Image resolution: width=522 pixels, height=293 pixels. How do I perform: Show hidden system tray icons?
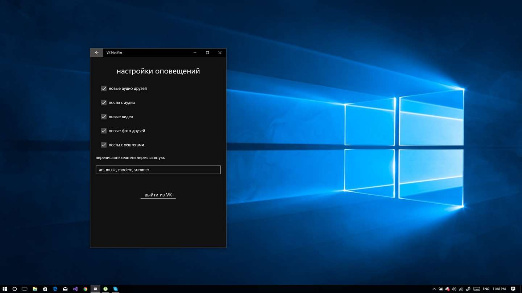tap(434, 289)
